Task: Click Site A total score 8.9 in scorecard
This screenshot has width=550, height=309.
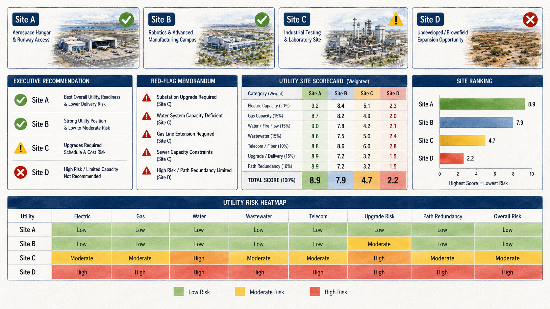Action: click(x=315, y=180)
